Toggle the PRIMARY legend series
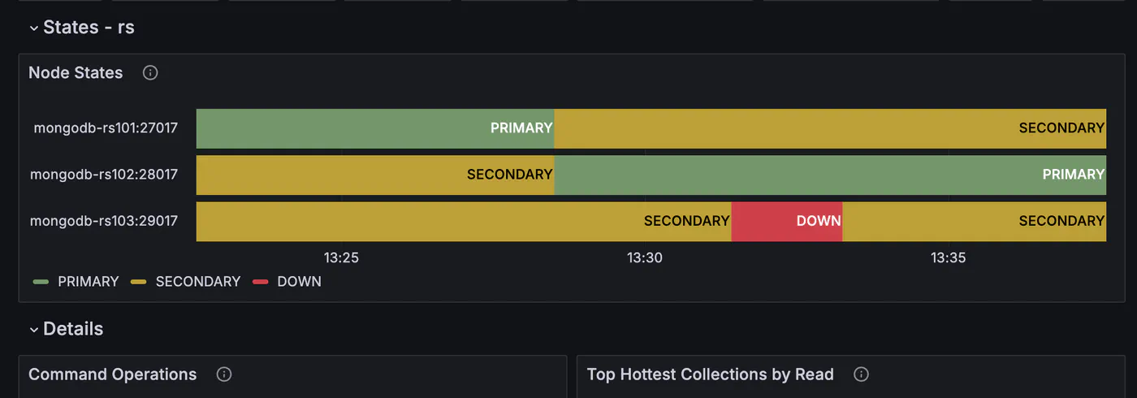 pos(89,281)
